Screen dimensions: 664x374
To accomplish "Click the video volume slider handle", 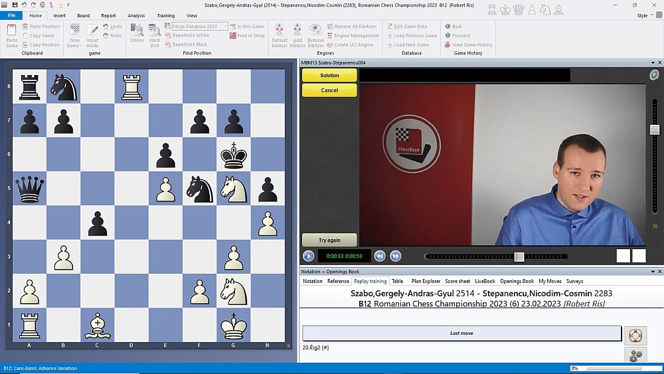I will click(655, 130).
